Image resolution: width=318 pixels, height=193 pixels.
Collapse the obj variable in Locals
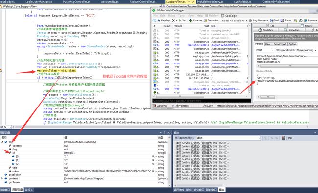[x=2, y=142]
